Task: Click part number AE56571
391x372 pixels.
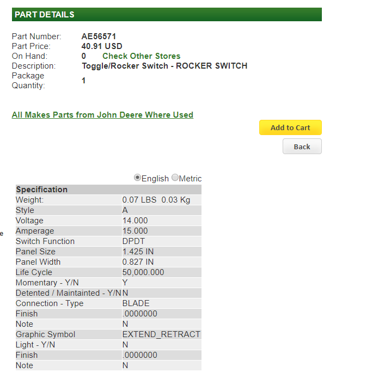Action: [99, 36]
